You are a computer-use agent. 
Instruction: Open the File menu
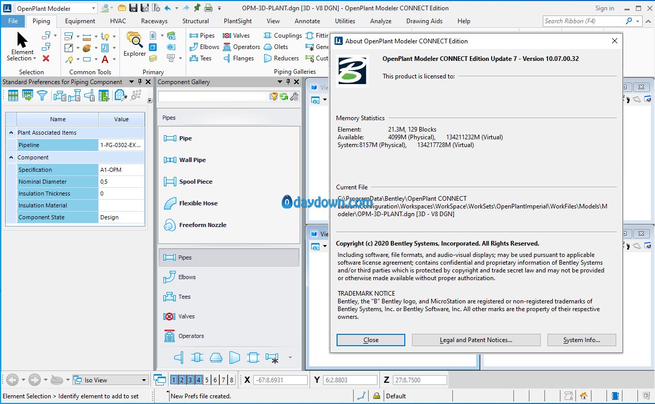coord(13,21)
